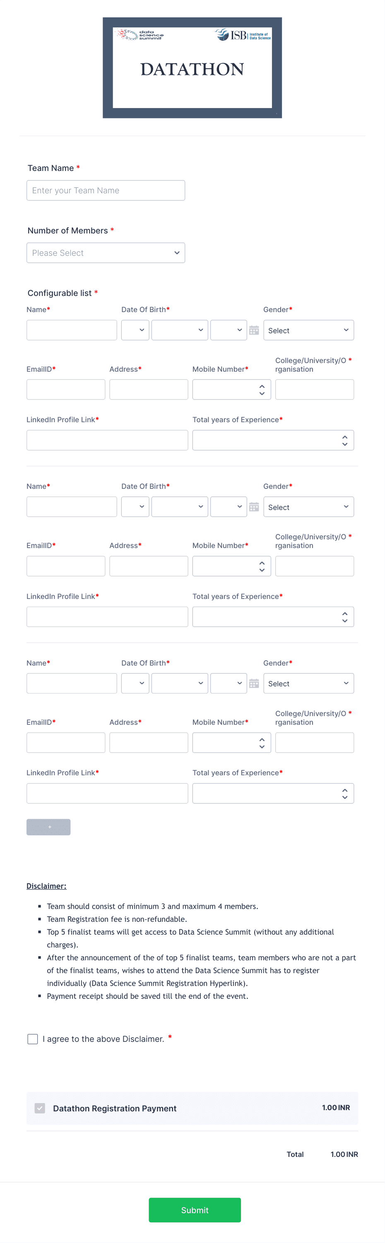The width and height of the screenshot is (385, 1243).
Task: Click third member's Total years of Experience stepper
Action: click(x=344, y=794)
